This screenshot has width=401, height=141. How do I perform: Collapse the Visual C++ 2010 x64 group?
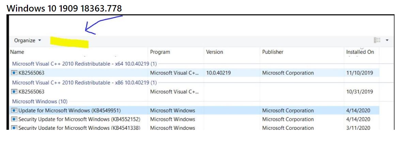[x=84, y=64]
